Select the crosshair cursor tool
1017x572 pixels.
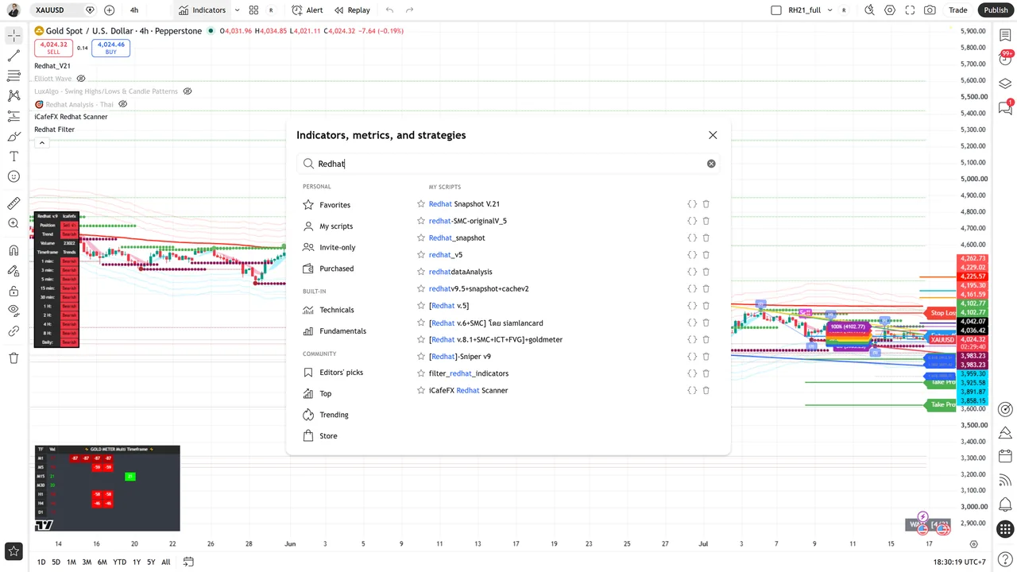click(14, 36)
